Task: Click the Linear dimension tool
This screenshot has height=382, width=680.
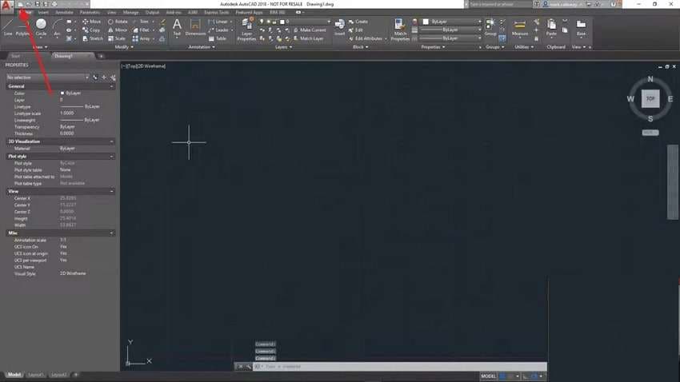Action: tap(218, 22)
